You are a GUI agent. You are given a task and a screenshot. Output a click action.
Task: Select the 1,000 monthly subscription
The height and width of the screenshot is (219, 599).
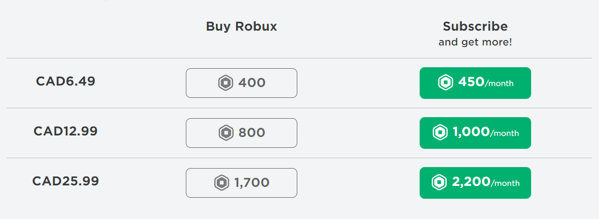[475, 133]
